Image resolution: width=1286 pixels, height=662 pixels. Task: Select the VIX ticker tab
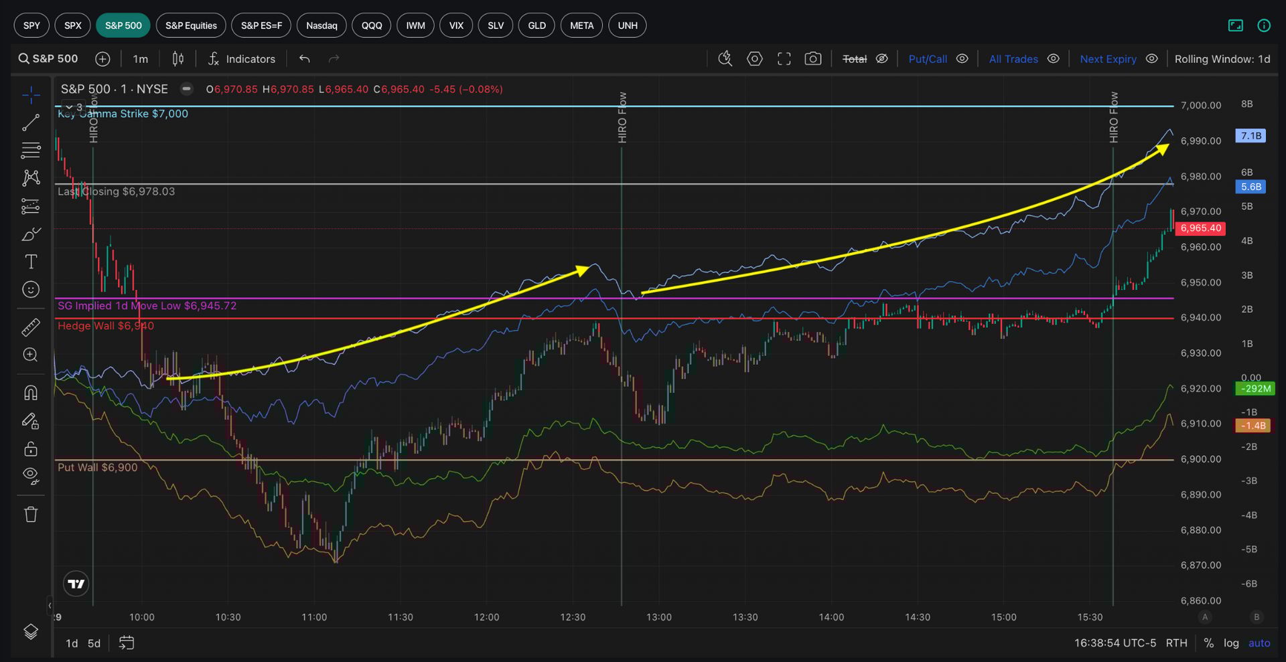(x=456, y=25)
